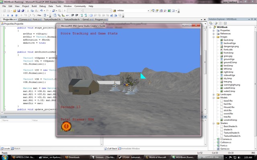257x160 pixels.
Task: Select windmill.bmp file
Action: point(230,120)
